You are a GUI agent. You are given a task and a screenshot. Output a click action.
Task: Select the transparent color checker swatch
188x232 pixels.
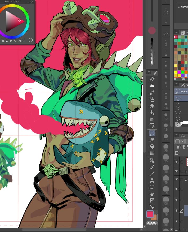point(152,224)
